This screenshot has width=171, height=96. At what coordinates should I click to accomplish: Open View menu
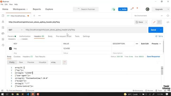(x=11, y=4)
